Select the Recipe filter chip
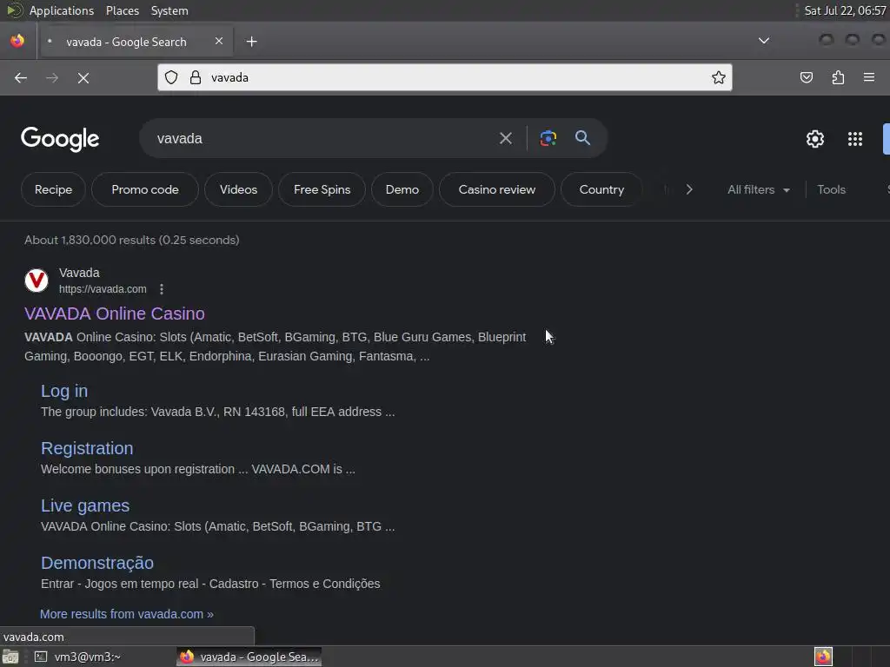 coord(53,189)
